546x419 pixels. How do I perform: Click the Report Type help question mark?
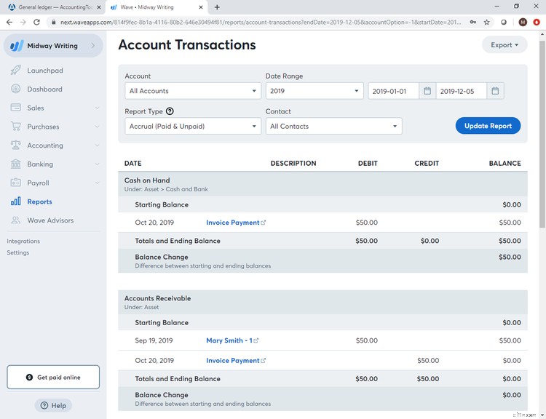[x=170, y=111]
